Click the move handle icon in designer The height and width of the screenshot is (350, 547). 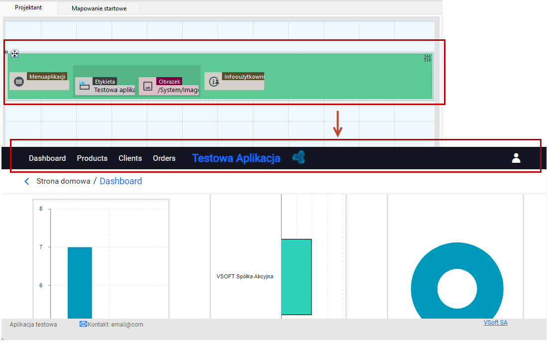point(14,53)
